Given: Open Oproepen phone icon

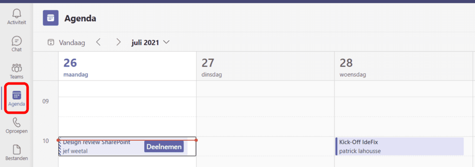Looking at the screenshot, I should (x=17, y=125).
